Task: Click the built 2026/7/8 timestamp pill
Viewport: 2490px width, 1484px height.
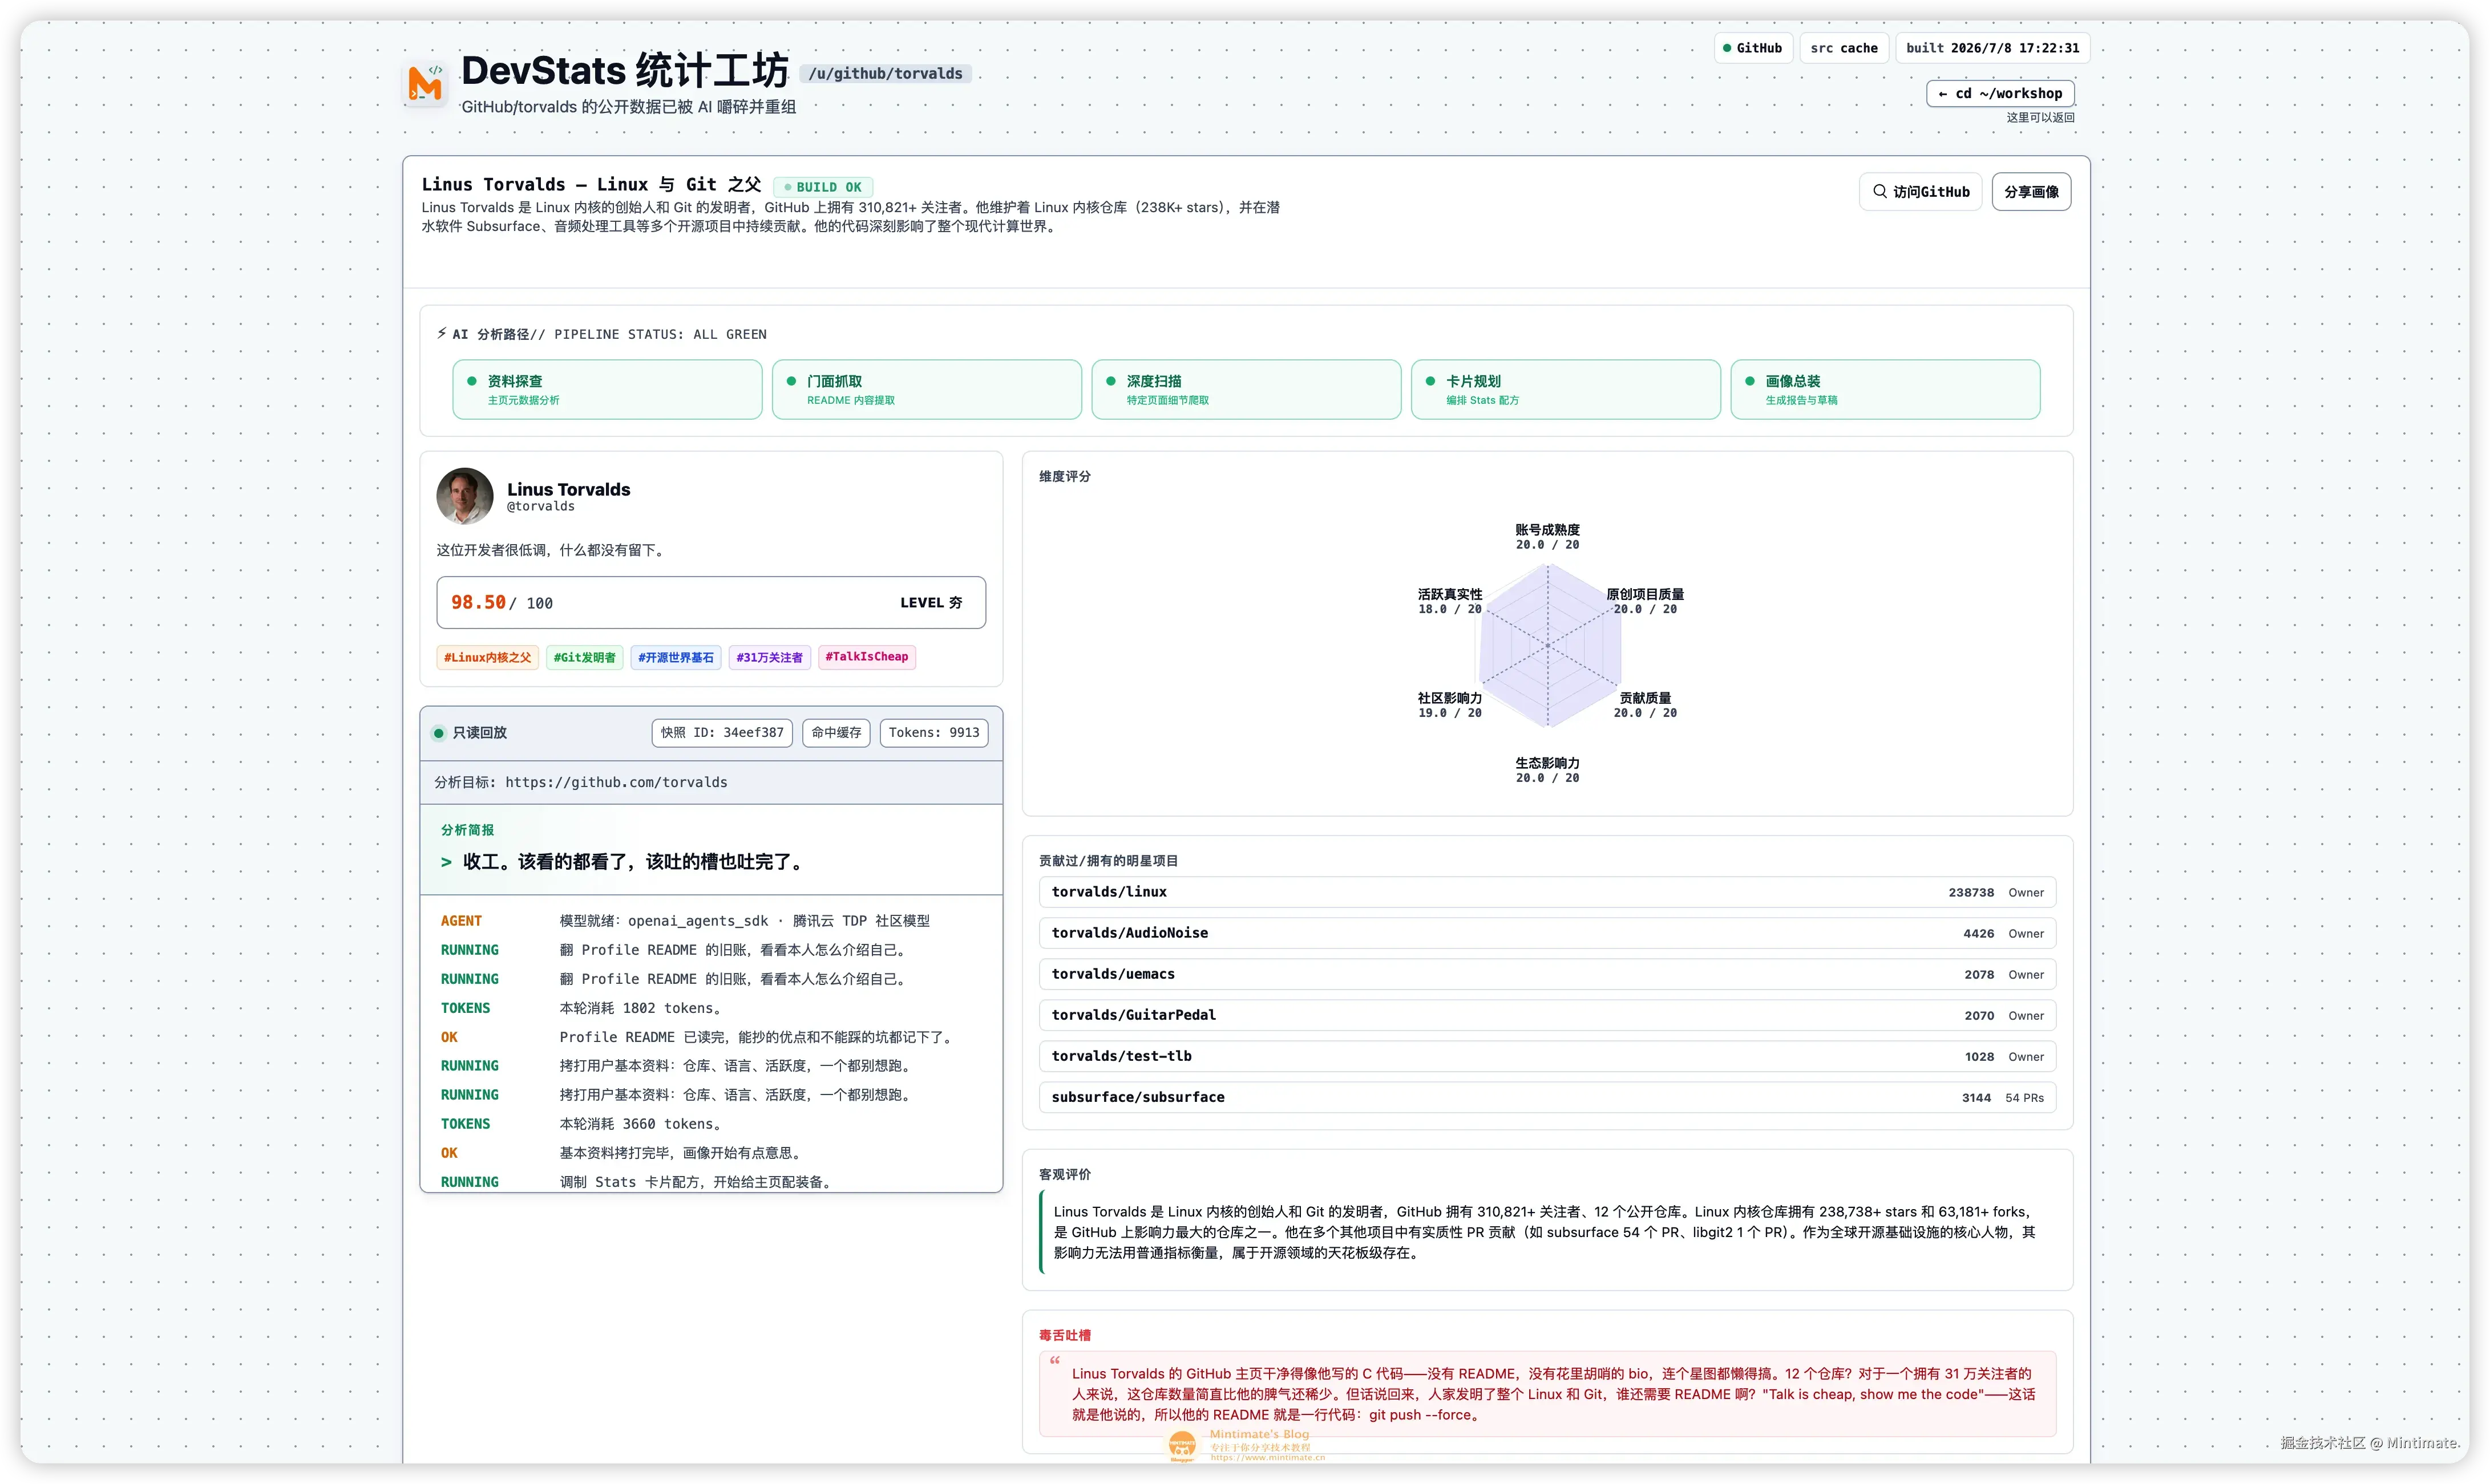Action: (1992, 48)
